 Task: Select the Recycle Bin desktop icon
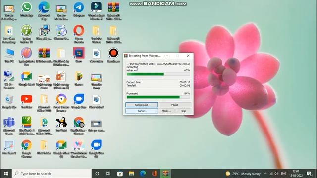pyautogui.click(x=9, y=101)
